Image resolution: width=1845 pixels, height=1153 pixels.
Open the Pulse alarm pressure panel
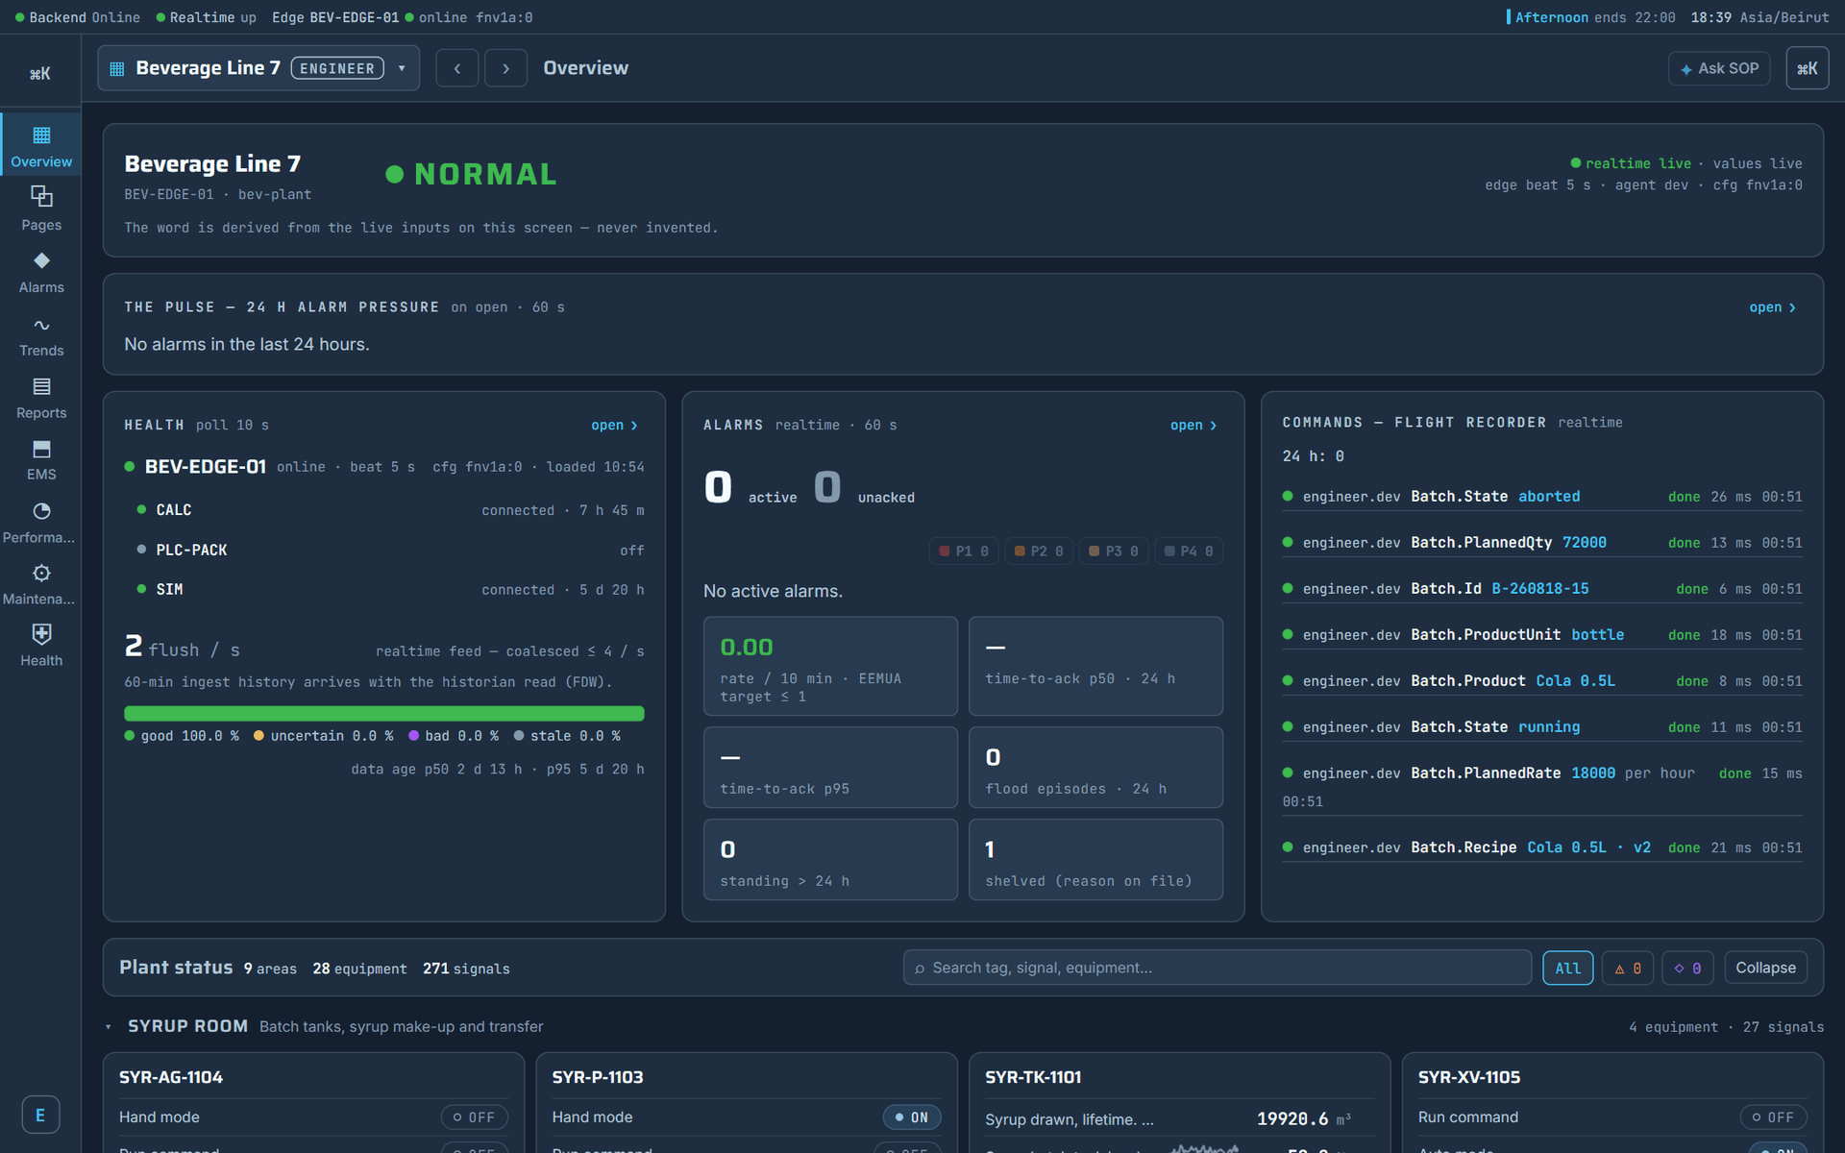pos(1772,307)
